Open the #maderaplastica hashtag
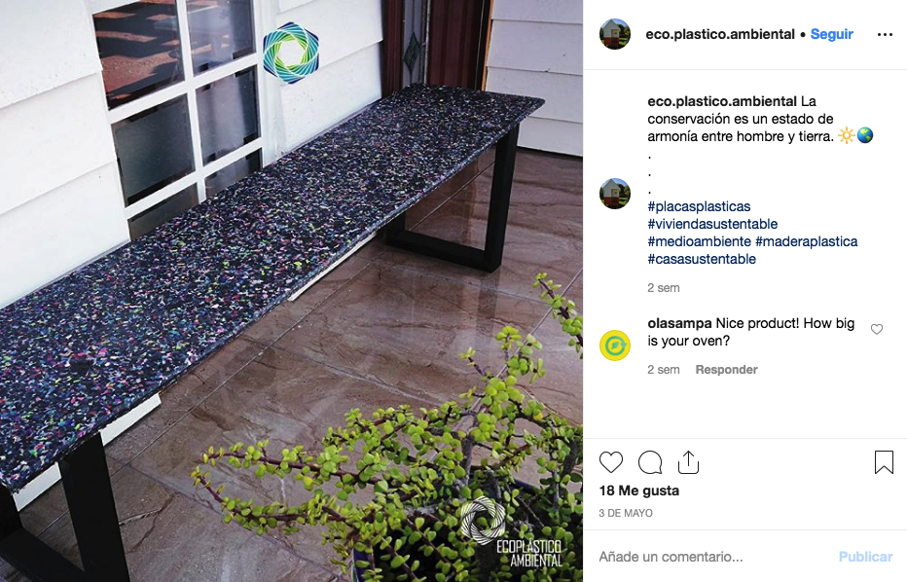Screen dimensions: 907x582 (807, 241)
